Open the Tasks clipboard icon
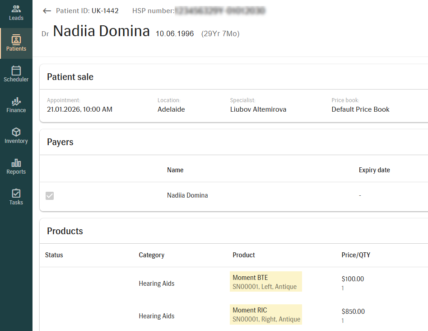Screen dimensions: 428x331 click(x=16, y=194)
